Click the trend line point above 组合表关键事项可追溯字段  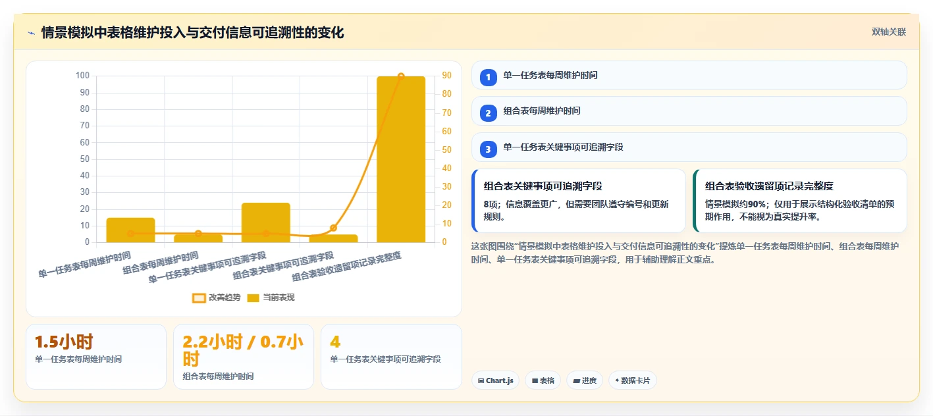(333, 228)
